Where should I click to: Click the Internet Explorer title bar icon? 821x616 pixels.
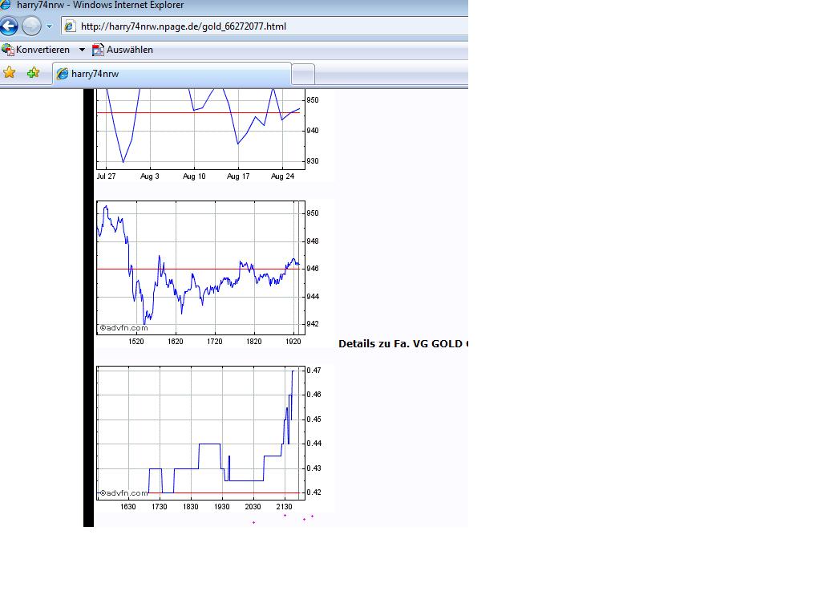tap(6, 5)
